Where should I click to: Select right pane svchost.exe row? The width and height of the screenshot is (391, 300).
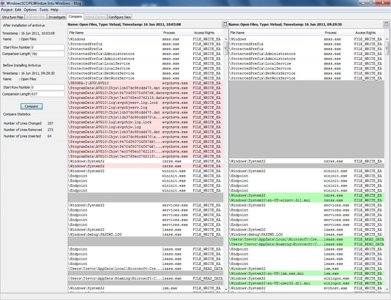[307, 288]
